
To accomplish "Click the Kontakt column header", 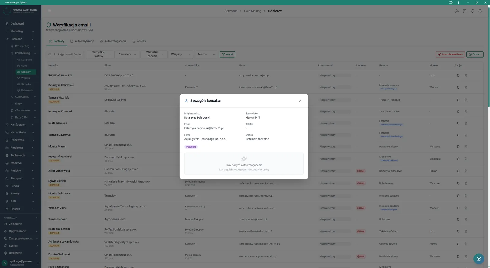I will (x=53, y=66).
